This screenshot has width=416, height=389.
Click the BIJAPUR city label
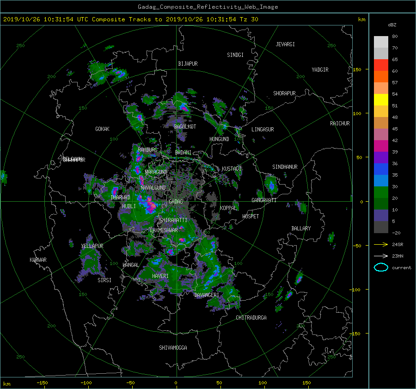pos(188,64)
